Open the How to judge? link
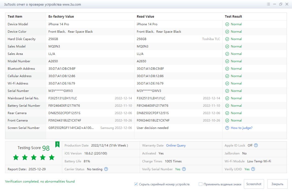This screenshot has height=193, width=292. point(241,128)
